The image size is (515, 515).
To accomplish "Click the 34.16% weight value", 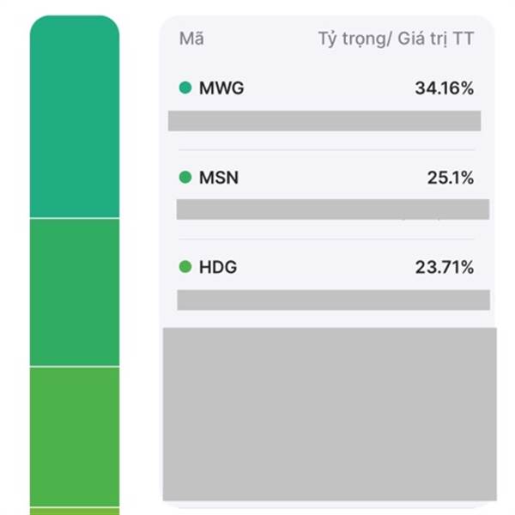I will pos(445,88).
